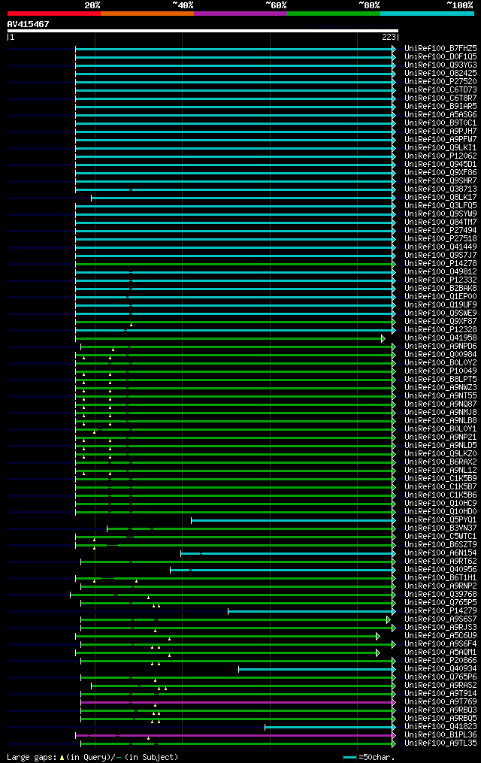Screen dimensions: 481x763
Task: Select the UniRef100_A5ASG6 label
Action: [440, 115]
